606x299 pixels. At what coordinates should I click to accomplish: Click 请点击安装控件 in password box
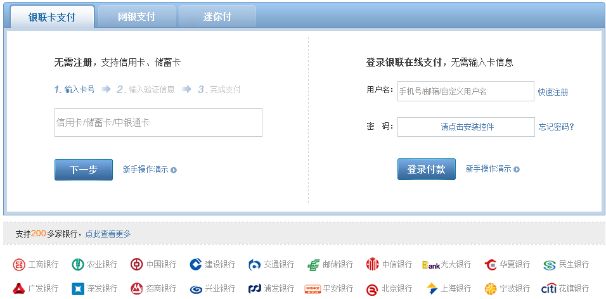tap(467, 127)
